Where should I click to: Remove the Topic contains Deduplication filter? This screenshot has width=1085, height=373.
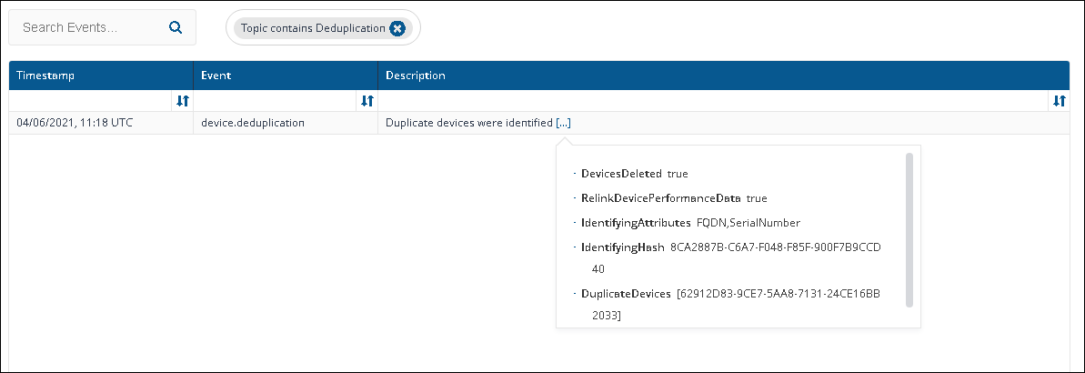click(397, 28)
